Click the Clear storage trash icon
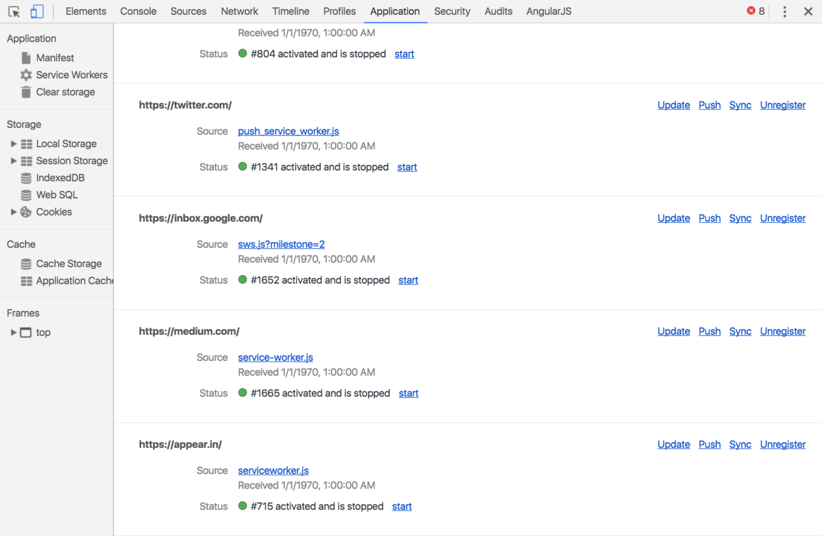The height and width of the screenshot is (536, 822). pos(26,92)
